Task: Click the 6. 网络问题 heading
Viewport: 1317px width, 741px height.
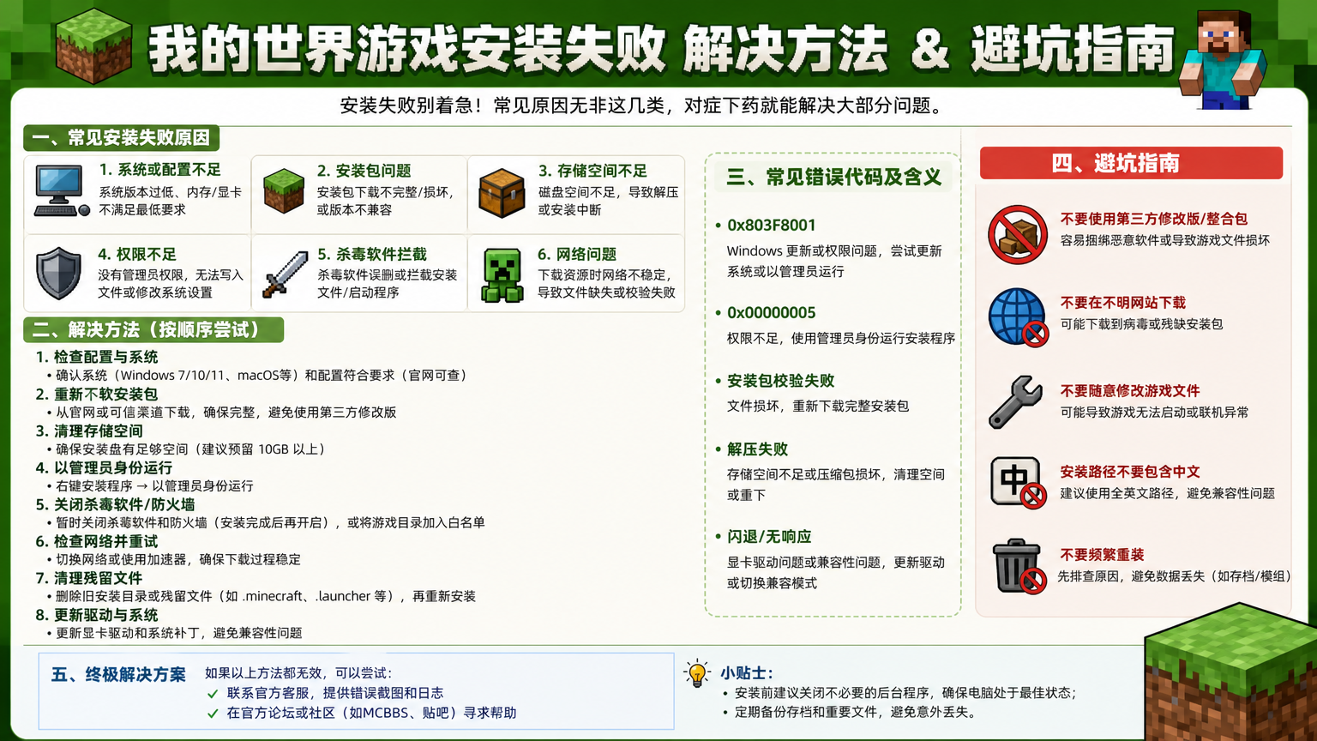Action: (x=576, y=254)
